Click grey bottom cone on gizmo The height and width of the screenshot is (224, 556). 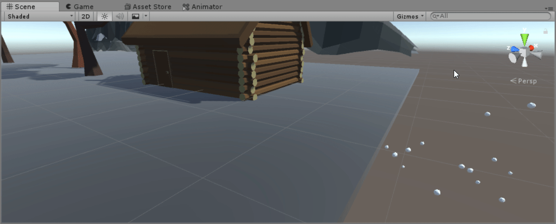click(524, 62)
